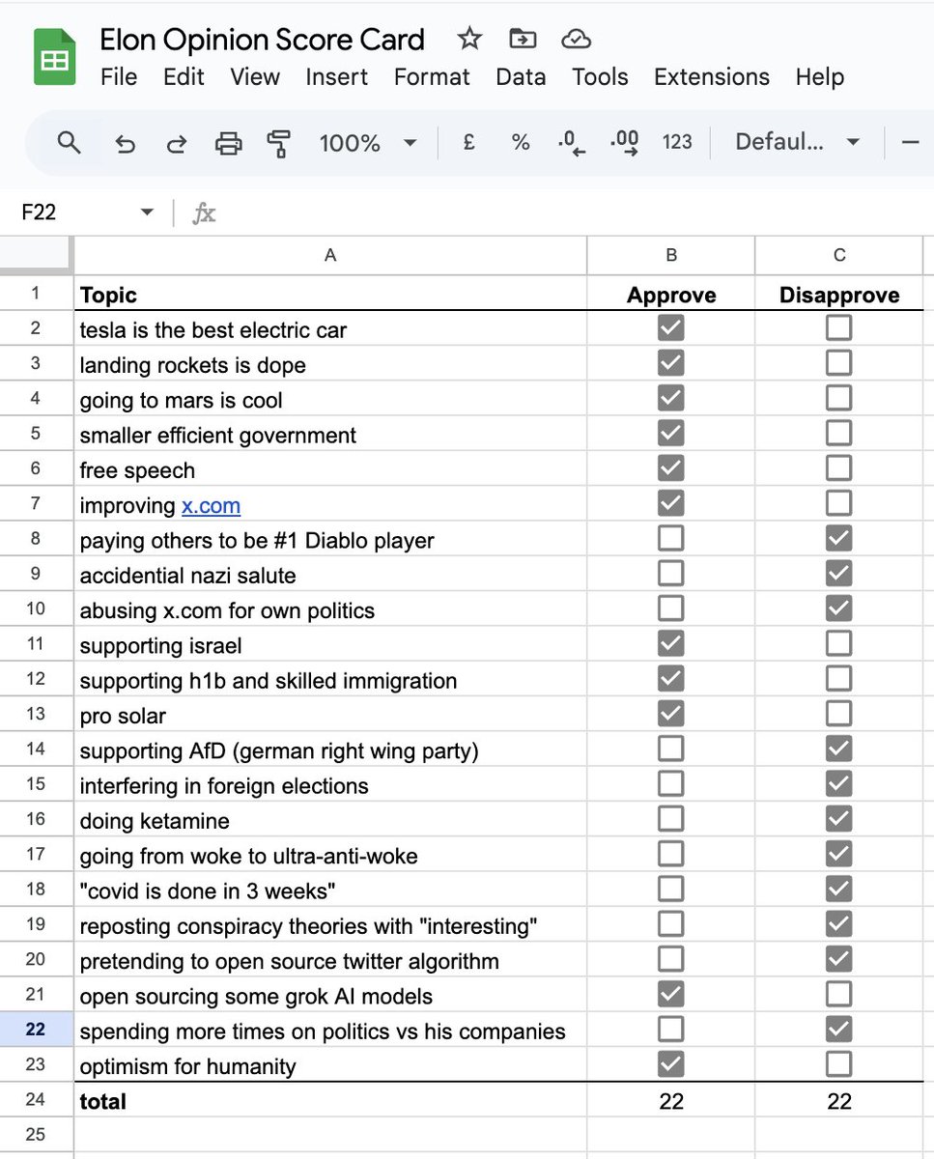
Task: Select the paint format tool
Action: (279, 144)
